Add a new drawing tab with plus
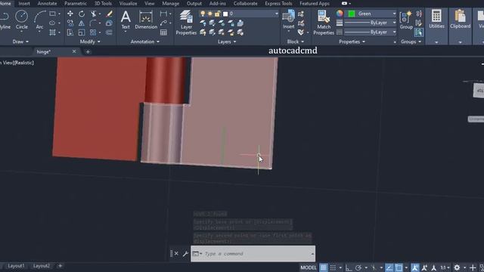 88,52
